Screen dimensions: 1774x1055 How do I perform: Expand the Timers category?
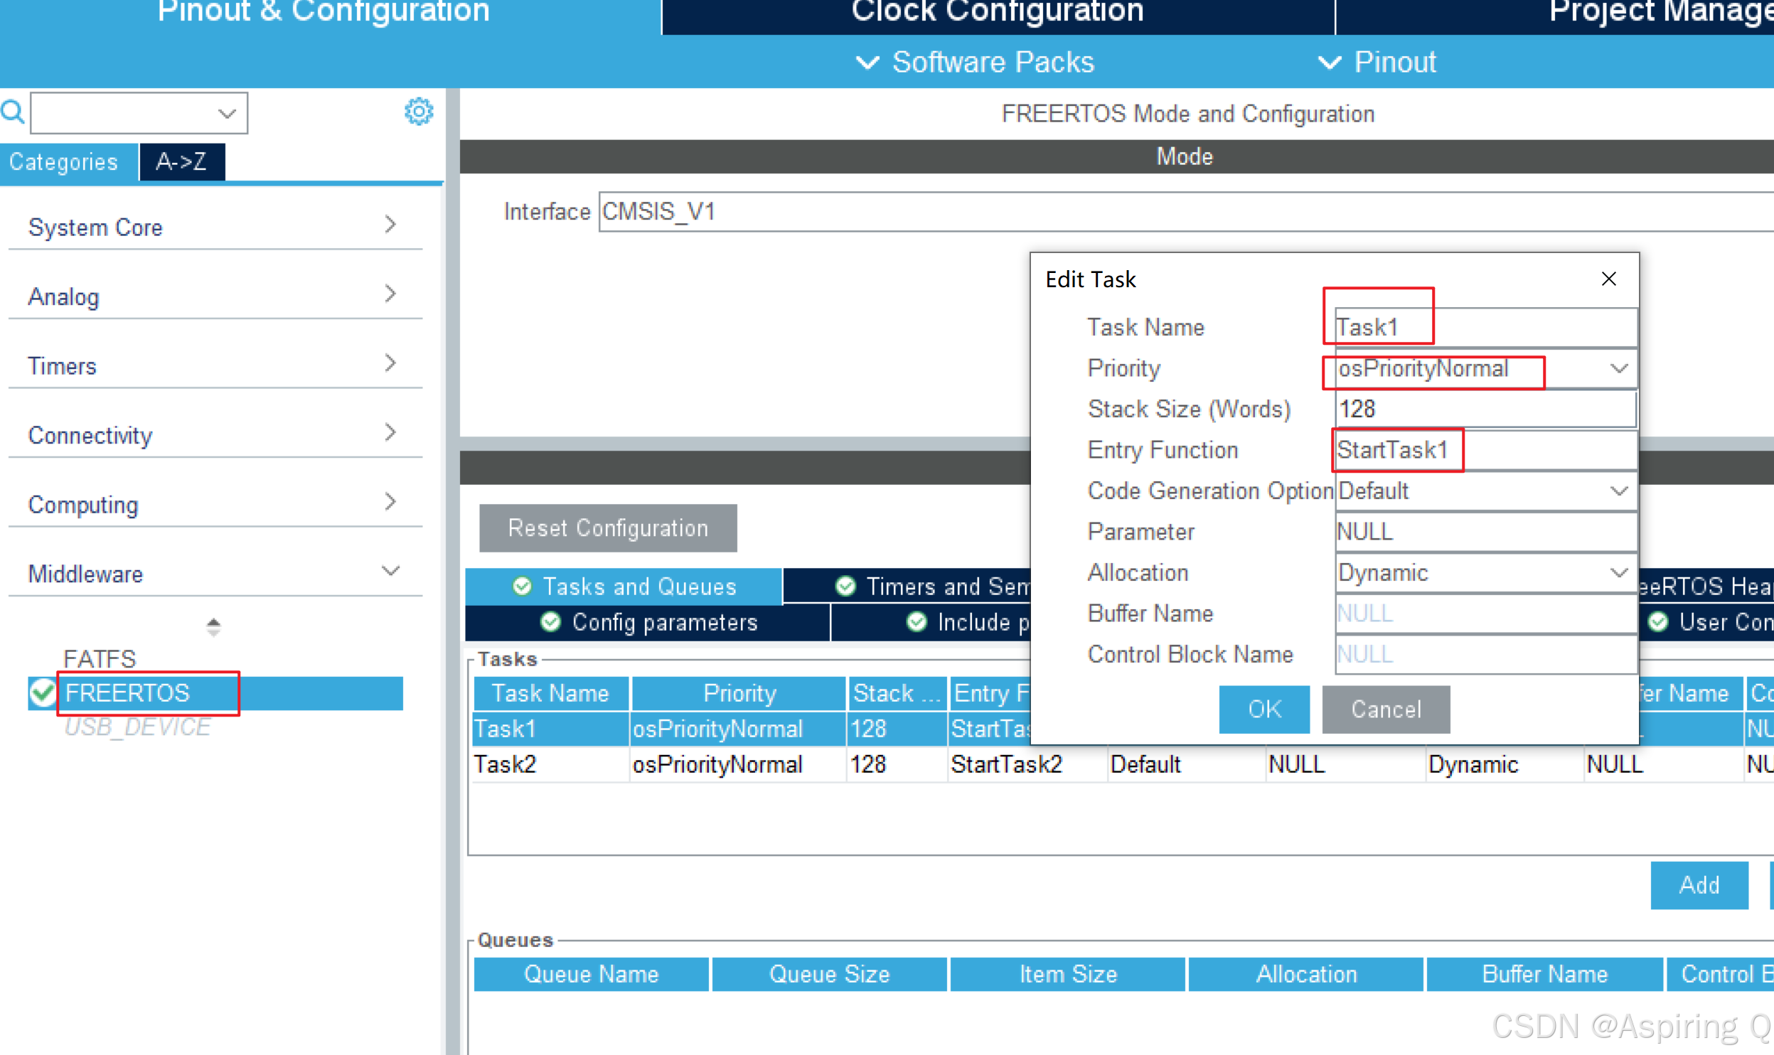[215, 365]
